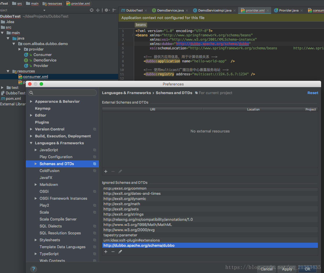Click the resources breadcrumb in navigation bar
This screenshot has height=273, width=324.
52,3
